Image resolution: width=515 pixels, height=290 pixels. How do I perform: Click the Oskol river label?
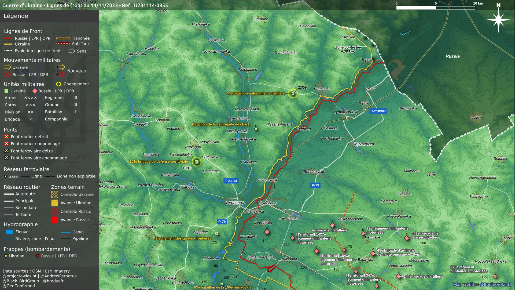tap(405, 33)
